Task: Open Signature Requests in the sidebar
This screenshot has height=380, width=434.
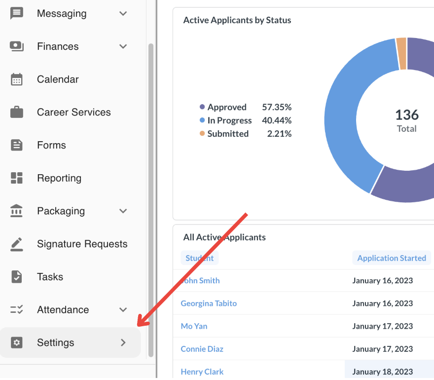Action: pyautogui.click(x=82, y=244)
